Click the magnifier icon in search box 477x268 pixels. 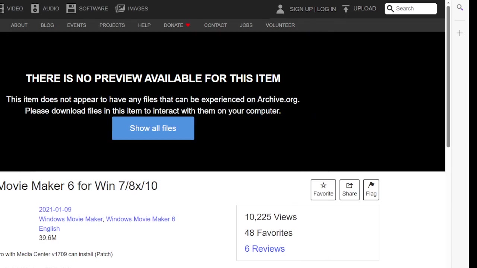click(x=390, y=9)
